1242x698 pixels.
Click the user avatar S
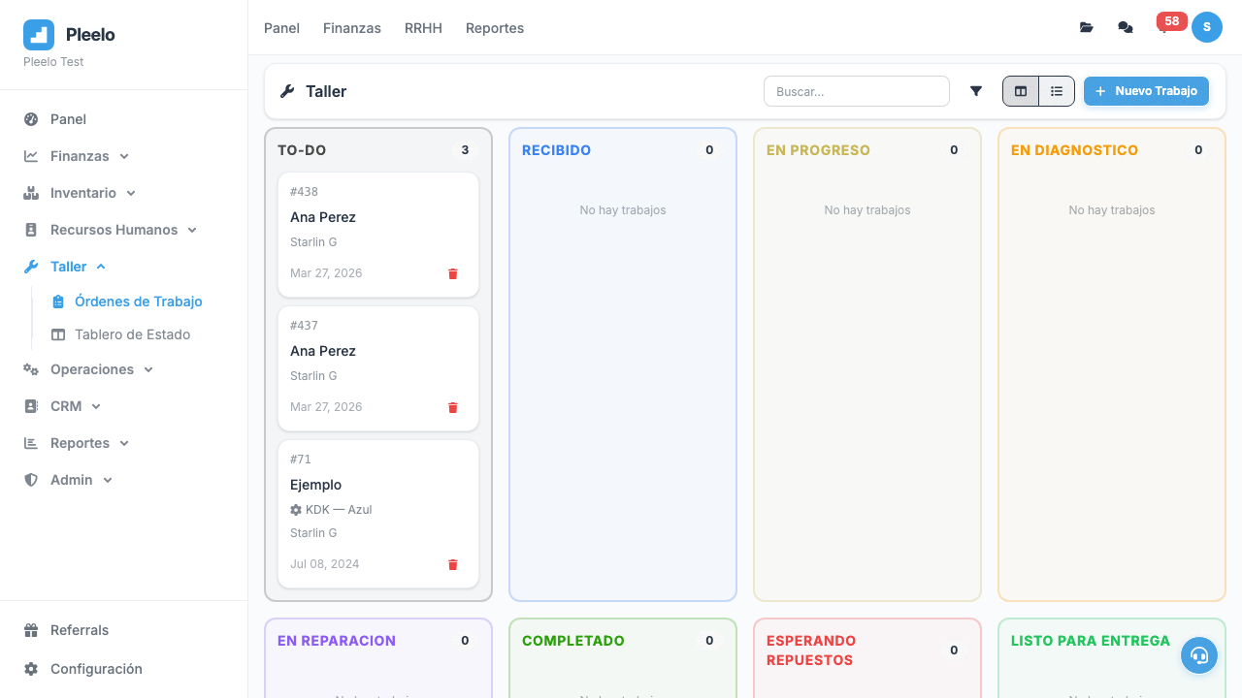point(1207,27)
